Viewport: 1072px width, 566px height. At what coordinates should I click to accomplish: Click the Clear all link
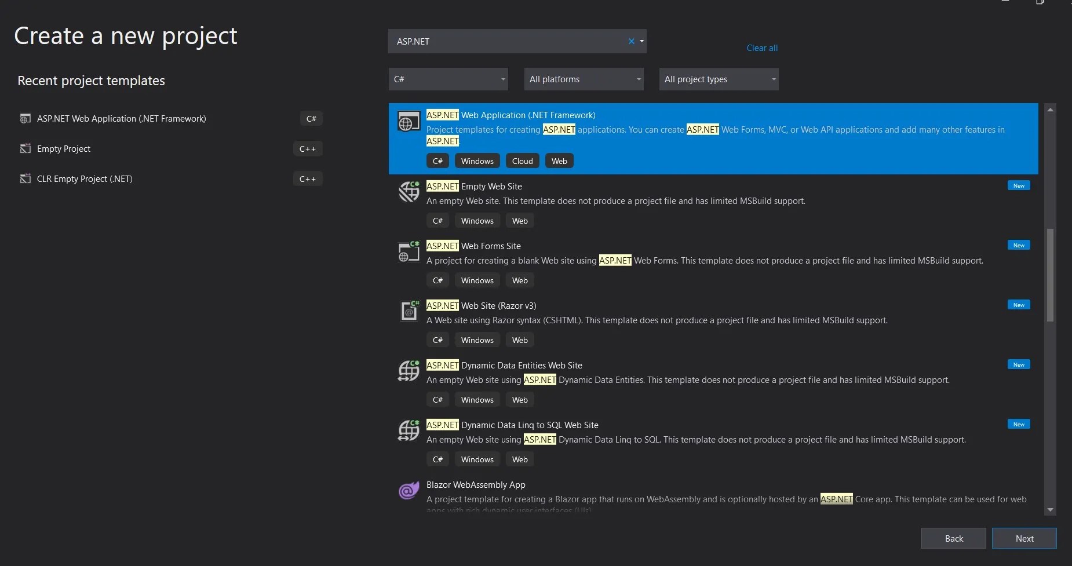pyautogui.click(x=762, y=48)
